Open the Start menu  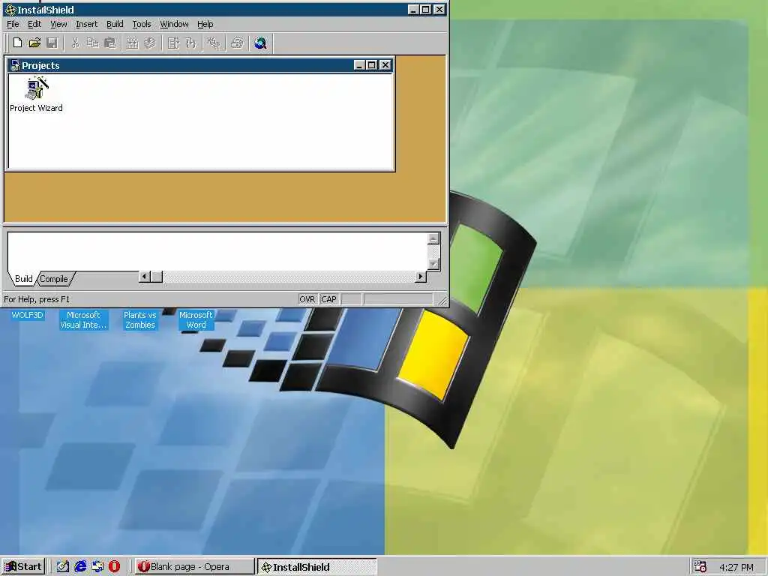(x=23, y=567)
